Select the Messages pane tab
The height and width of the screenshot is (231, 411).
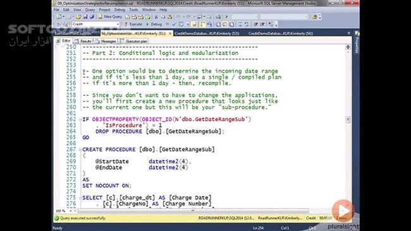(106, 41)
